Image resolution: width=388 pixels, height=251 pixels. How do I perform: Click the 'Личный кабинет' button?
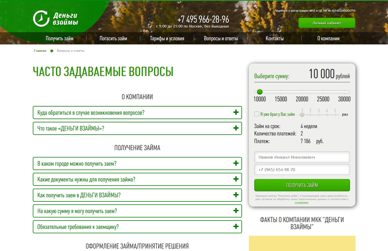point(327,23)
